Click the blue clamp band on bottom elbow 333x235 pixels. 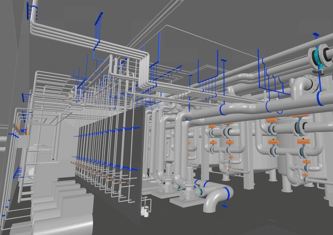228,194
